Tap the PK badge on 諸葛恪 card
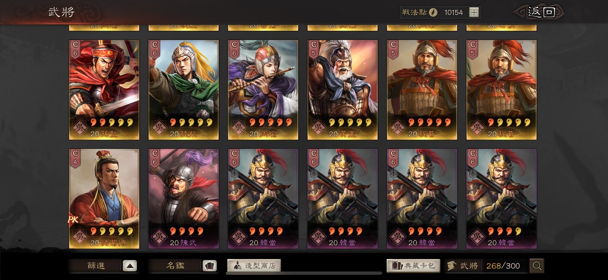This screenshot has width=608, height=280. (73, 219)
